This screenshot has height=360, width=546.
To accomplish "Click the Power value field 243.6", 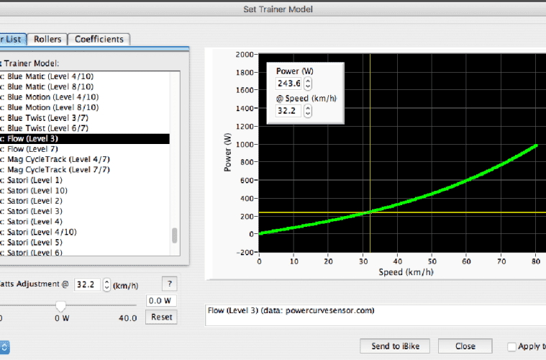I will coord(289,84).
